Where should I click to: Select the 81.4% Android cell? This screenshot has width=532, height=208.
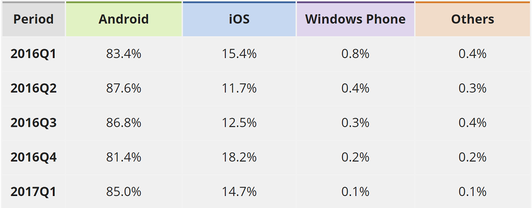[x=124, y=157]
